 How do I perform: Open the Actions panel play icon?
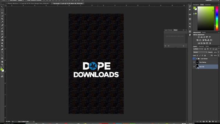click(x=190, y=10)
